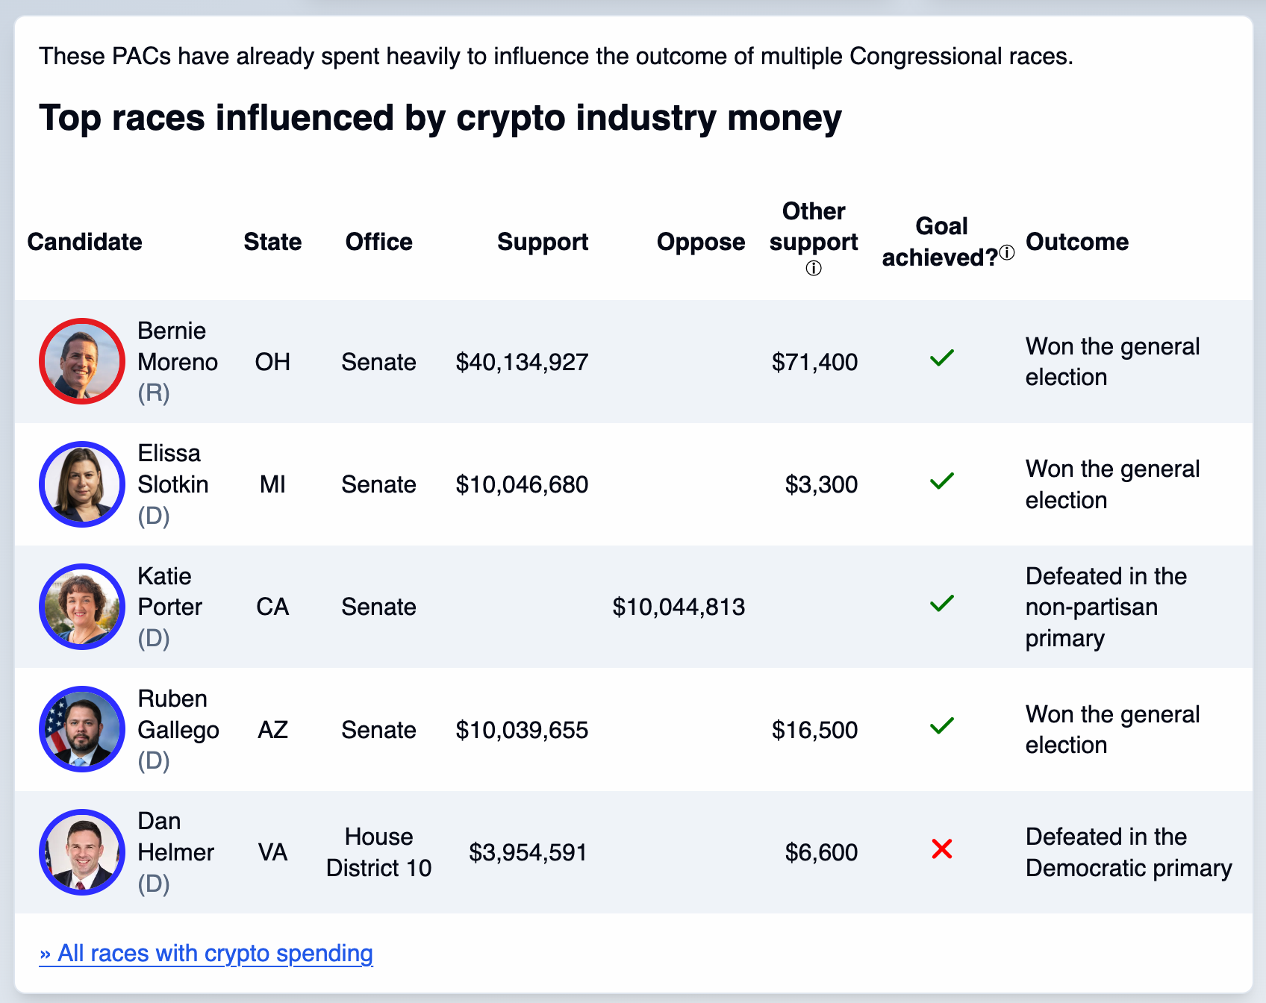This screenshot has width=1266, height=1003.
Task: Select the Bernie Moreno candidate name
Action: coord(178,346)
